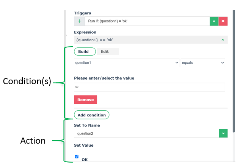Click the vertical scrollbar on the right

pyautogui.click(x=234, y=68)
